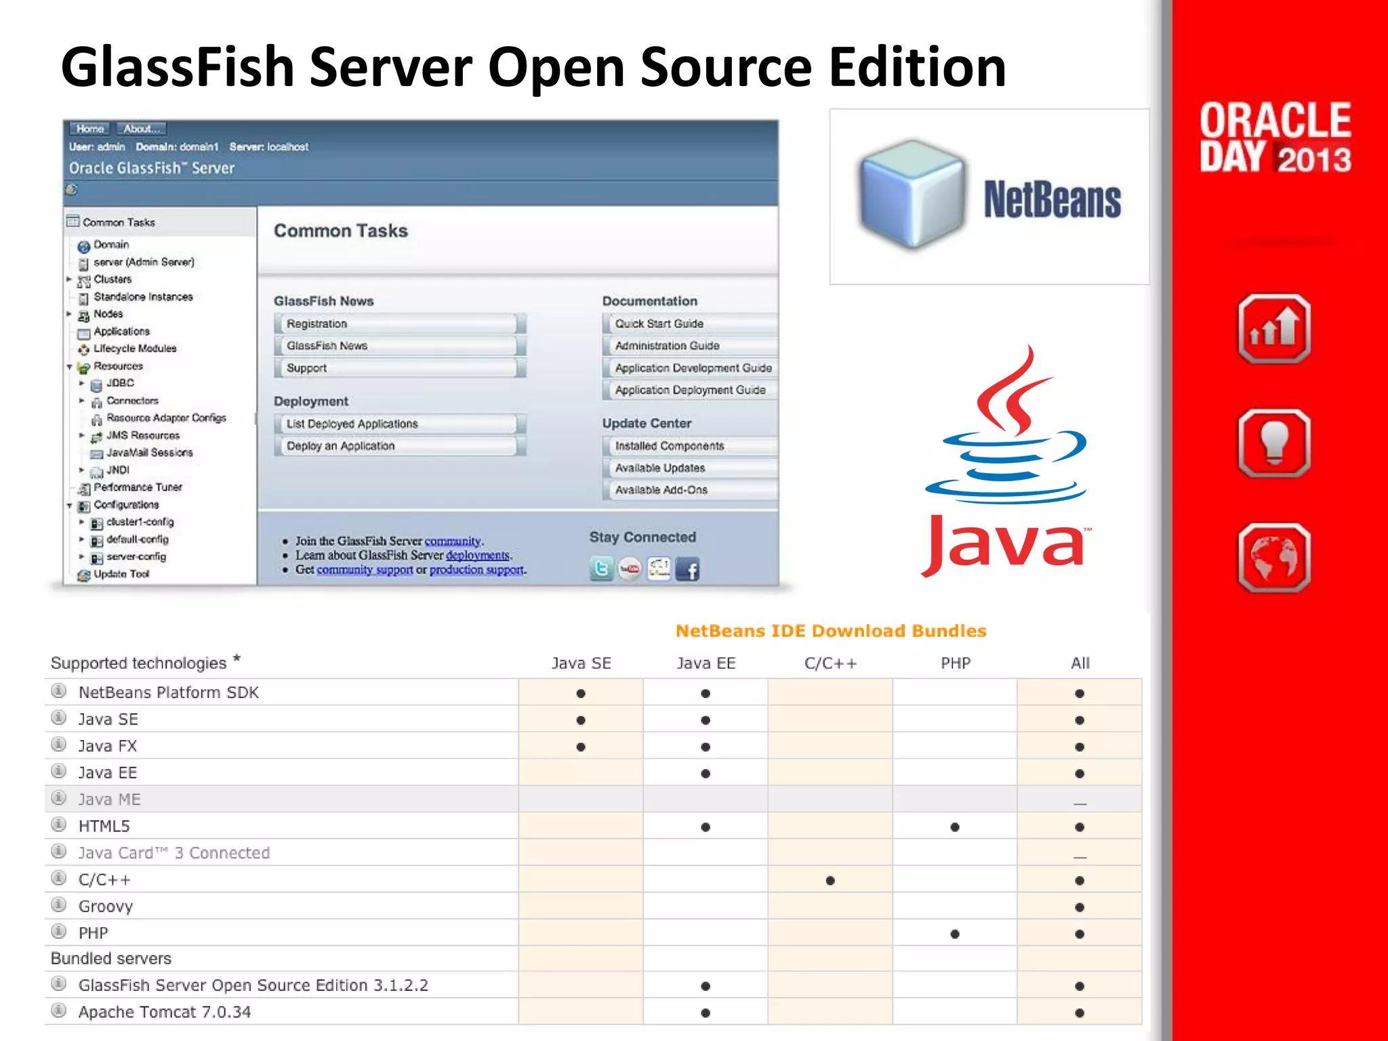
Task: Click the Registration button
Action: click(400, 324)
